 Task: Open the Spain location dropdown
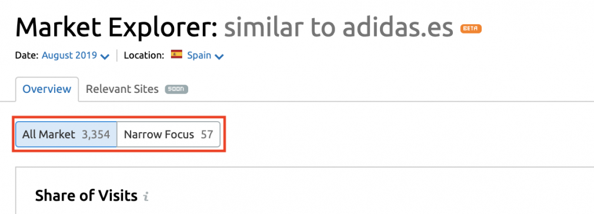[x=205, y=55]
